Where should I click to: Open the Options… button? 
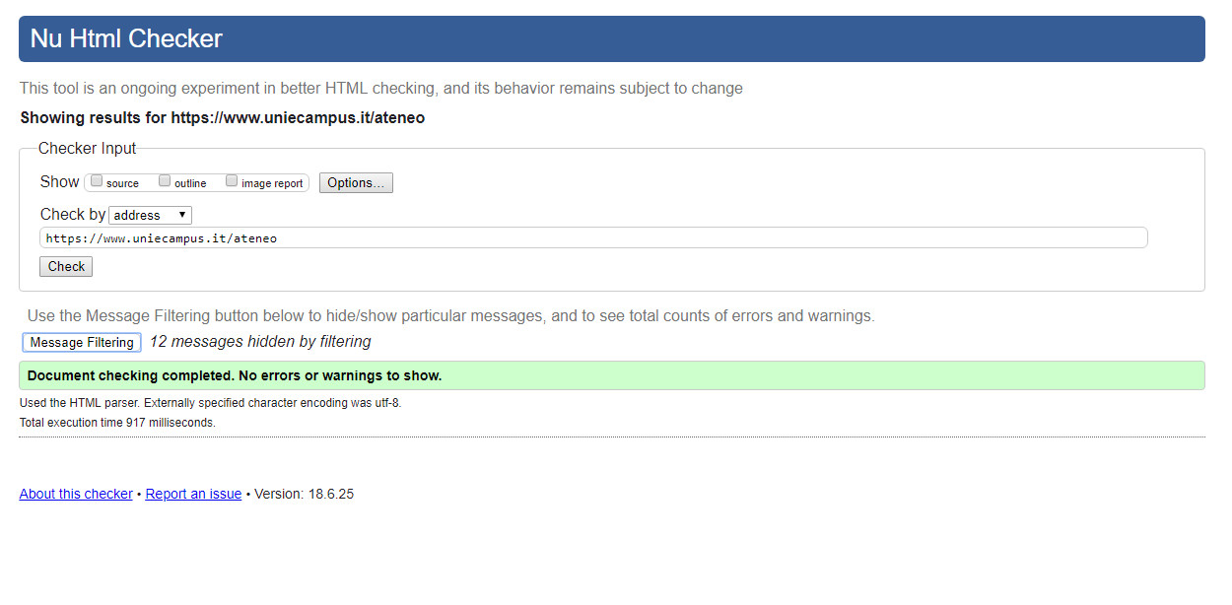pyautogui.click(x=356, y=183)
